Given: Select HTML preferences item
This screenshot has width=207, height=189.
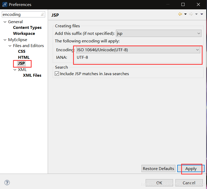Looking at the screenshot, I should [x=24, y=57].
